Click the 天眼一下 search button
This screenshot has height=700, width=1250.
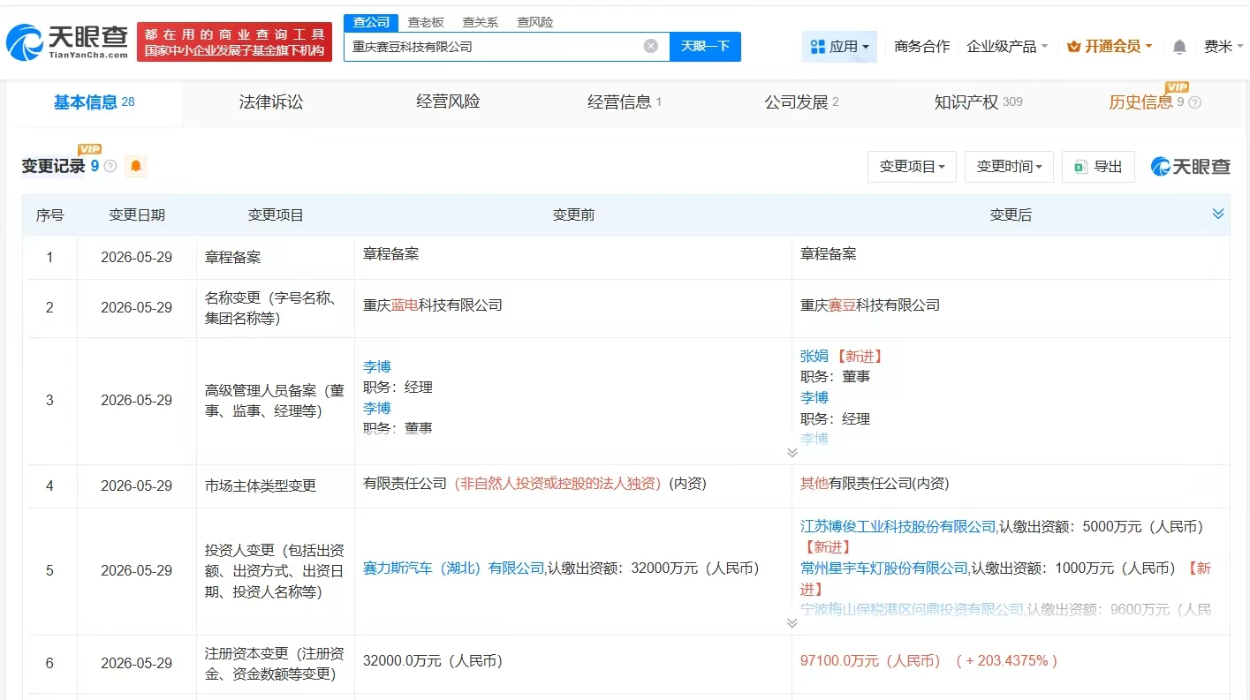(x=705, y=46)
